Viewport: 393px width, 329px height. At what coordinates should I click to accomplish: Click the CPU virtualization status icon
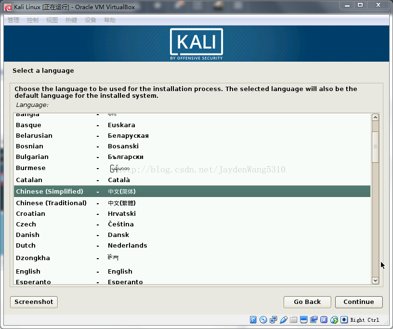click(x=324, y=320)
